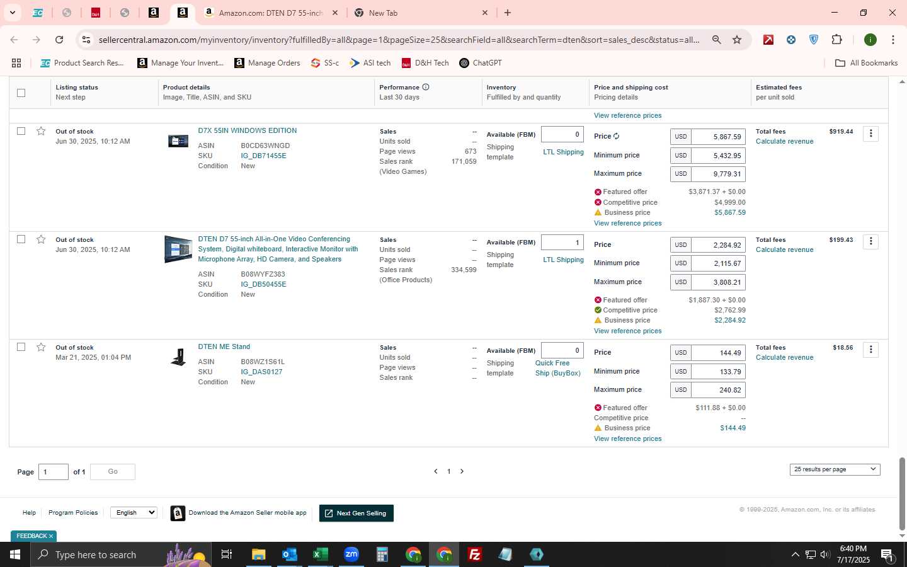Open D7X 55IN WINDOWS EDITION product link
Screen dimensions: 907x567
click(x=247, y=130)
